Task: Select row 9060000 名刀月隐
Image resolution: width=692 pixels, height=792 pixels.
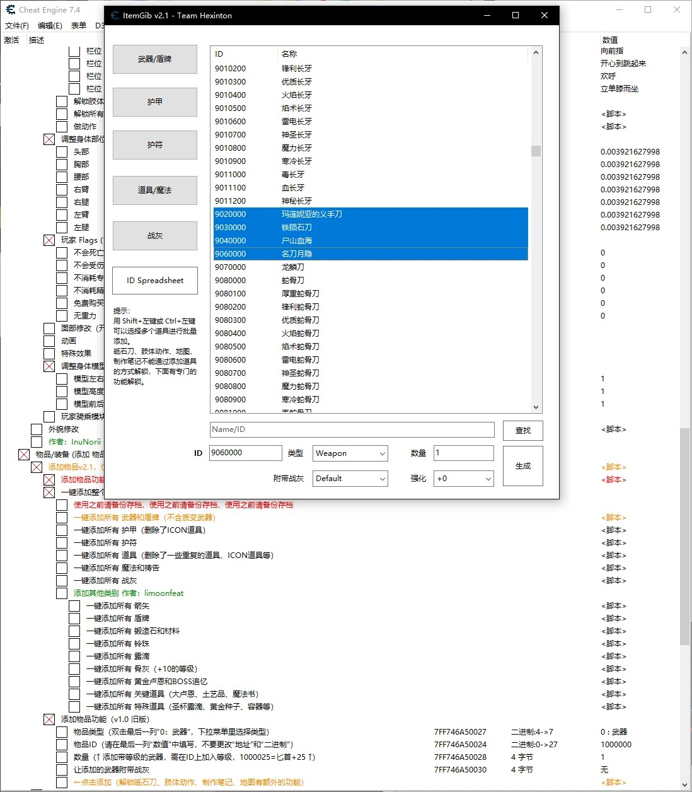Action: [371, 254]
